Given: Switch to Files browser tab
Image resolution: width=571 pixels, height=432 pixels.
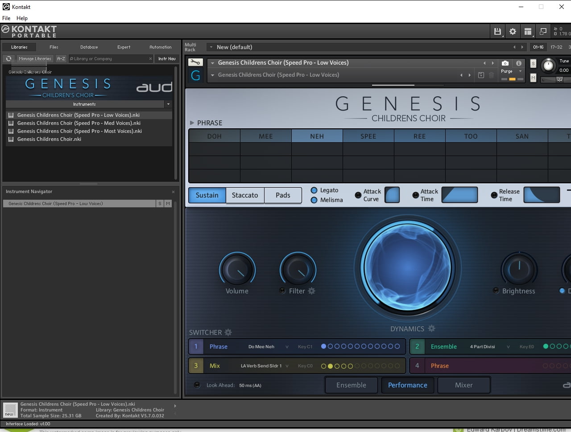Looking at the screenshot, I should click(x=54, y=47).
